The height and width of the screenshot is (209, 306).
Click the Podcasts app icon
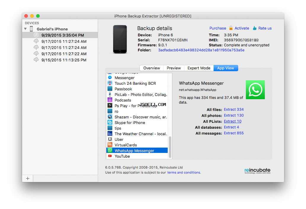coord(110,100)
